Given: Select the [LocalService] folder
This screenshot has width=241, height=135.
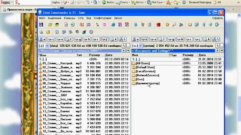Looking at the screenshot, I should coord(177,71).
